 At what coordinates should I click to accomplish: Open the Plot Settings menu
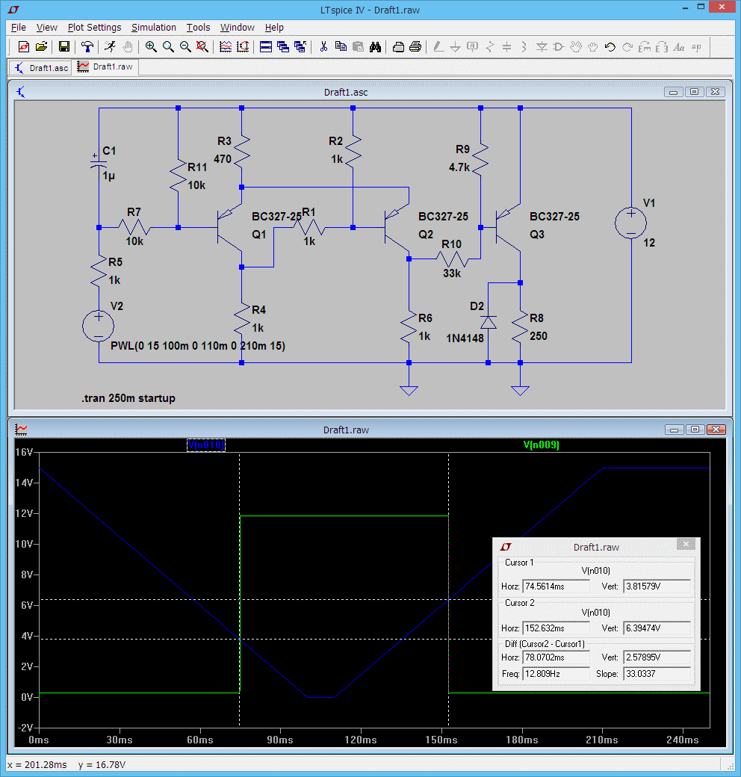click(94, 28)
